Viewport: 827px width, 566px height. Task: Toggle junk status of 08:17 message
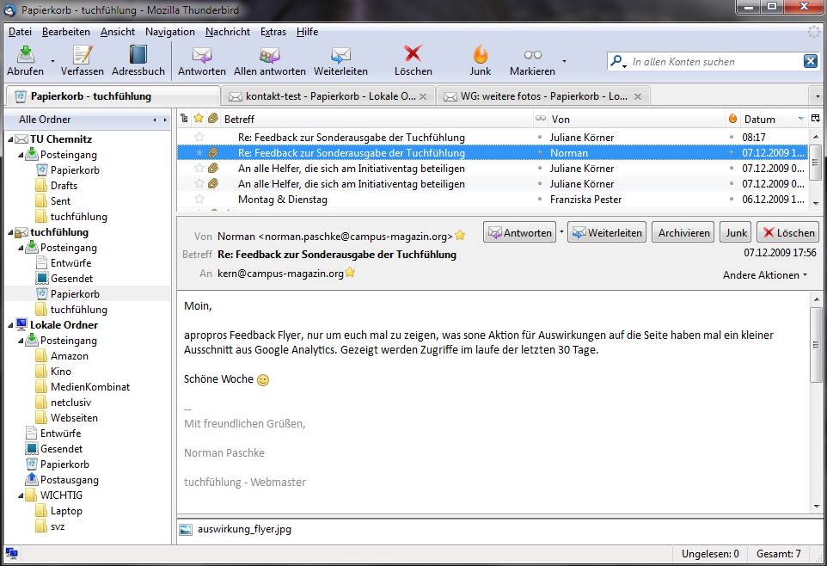click(732, 138)
